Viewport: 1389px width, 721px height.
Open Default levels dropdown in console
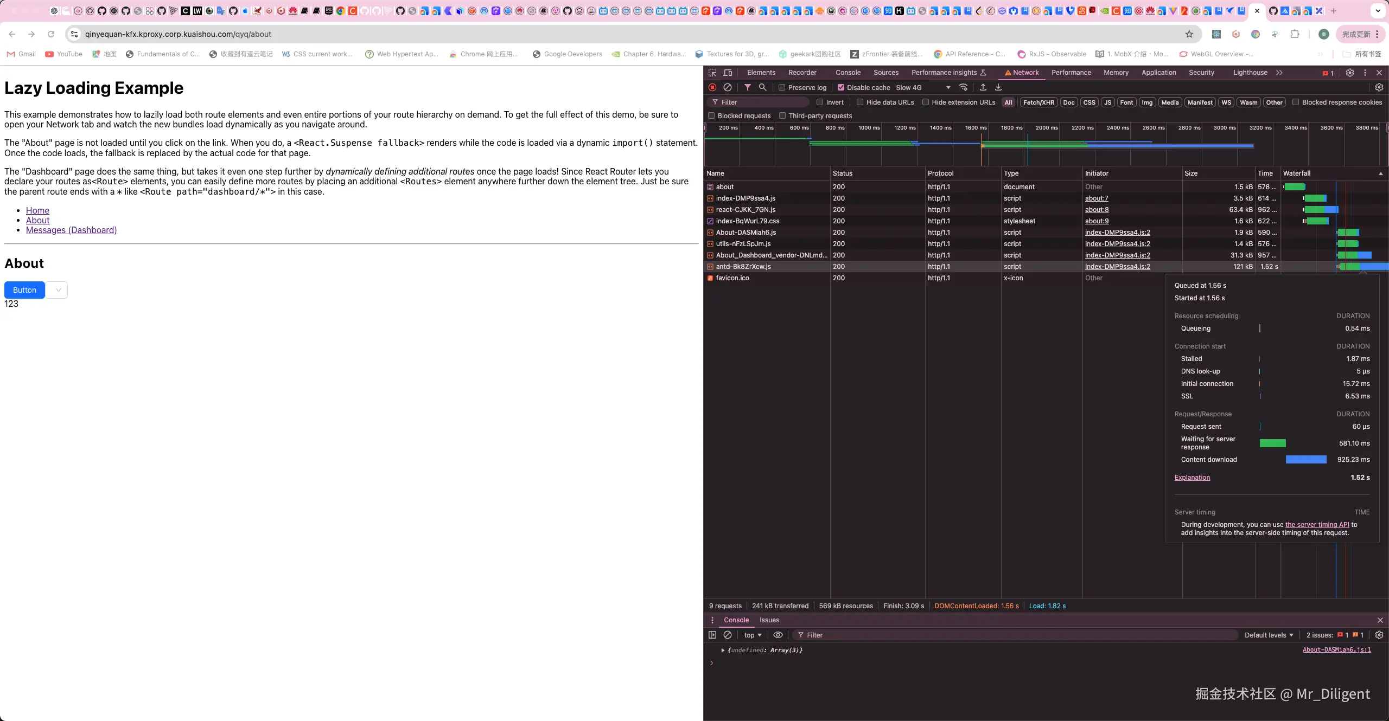pos(1269,635)
